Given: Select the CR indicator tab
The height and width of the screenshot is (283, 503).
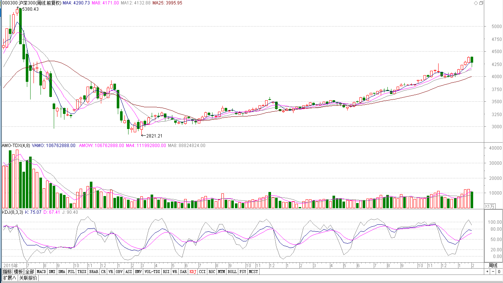Looking at the screenshot, I should pos(103,272).
